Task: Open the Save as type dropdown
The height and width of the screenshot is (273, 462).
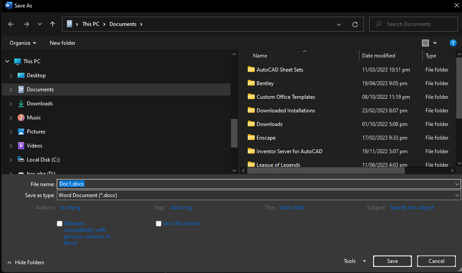Action: tap(457, 195)
